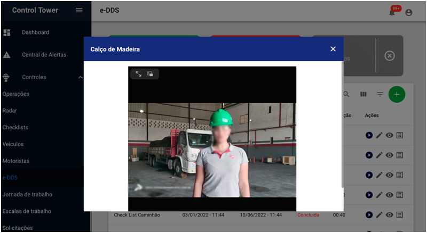The width and height of the screenshot is (427, 233).
Task: Close the Calço de Madeira dialog
Action: 333,49
